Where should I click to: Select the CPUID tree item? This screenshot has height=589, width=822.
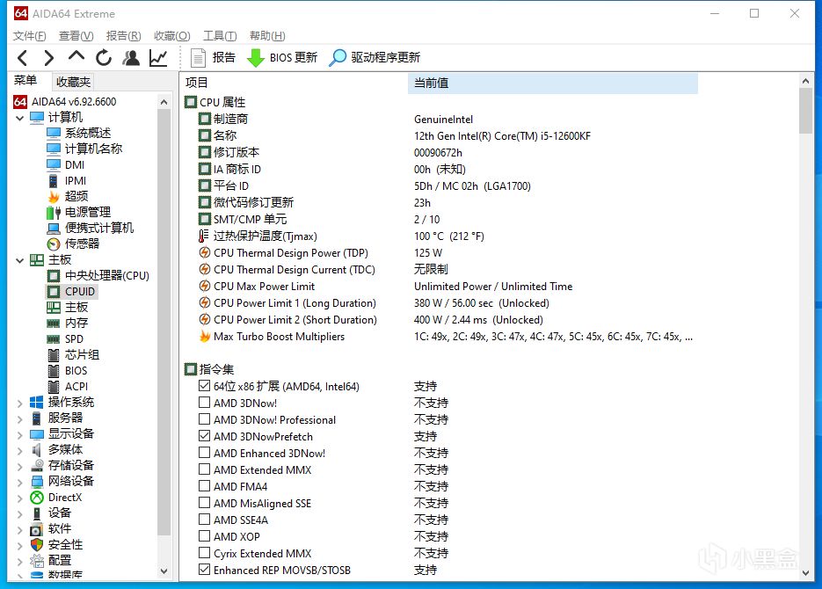pyautogui.click(x=71, y=291)
